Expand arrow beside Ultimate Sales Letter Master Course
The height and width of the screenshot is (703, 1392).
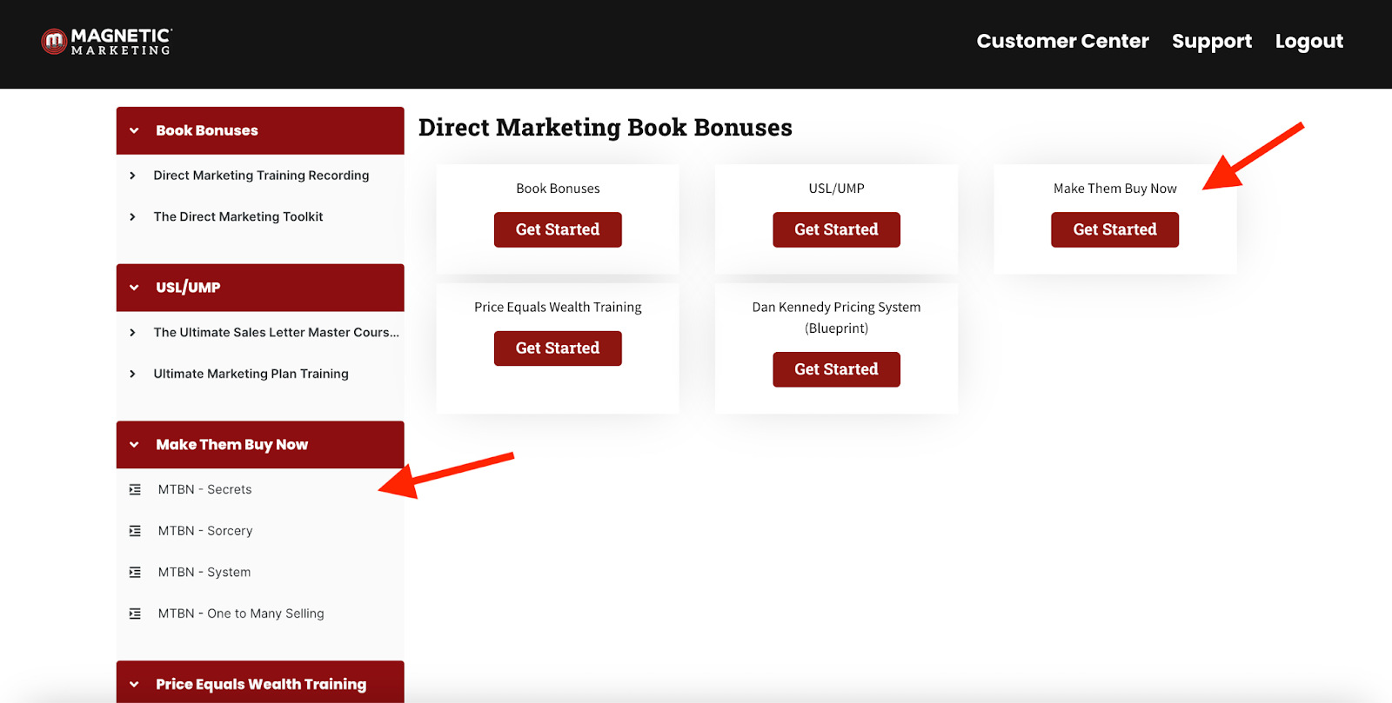(132, 333)
